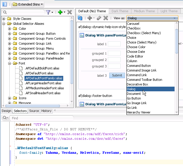Image resolution: width=183 pixels, height=166 pixels.
Task: Click the first Dialog With panelFormLayout window icon
Action: click(x=82, y=35)
